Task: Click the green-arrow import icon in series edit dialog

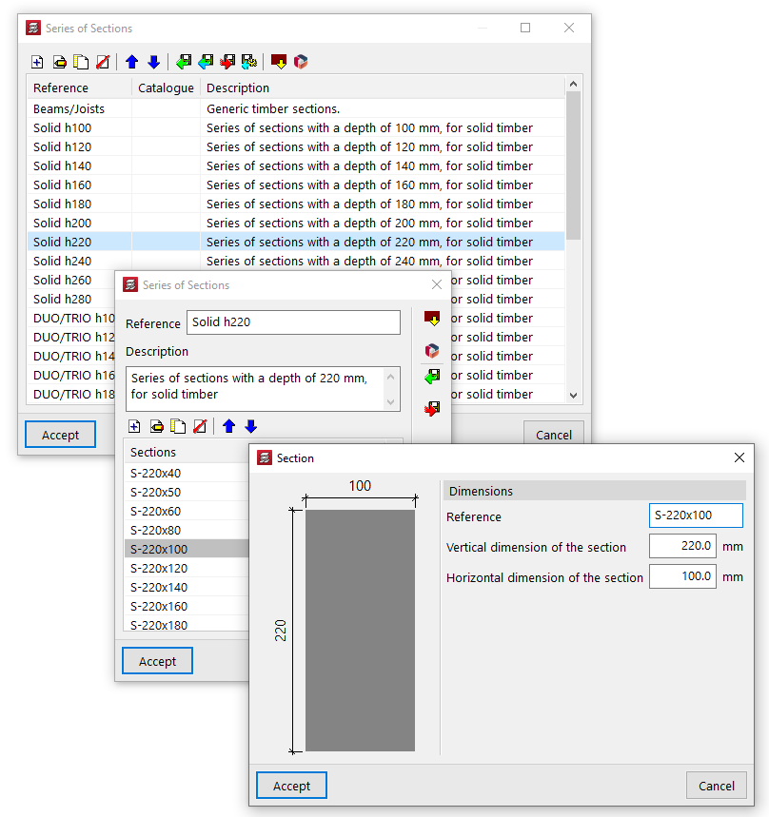Action: [x=432, y=377]
